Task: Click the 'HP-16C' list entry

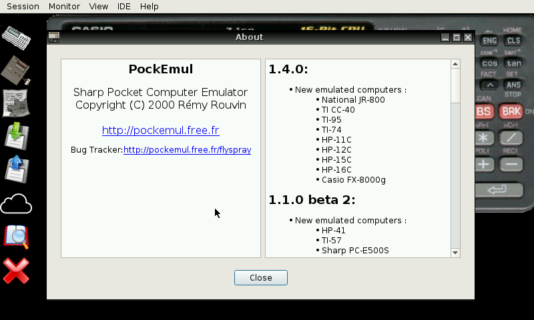Action: 336,170
